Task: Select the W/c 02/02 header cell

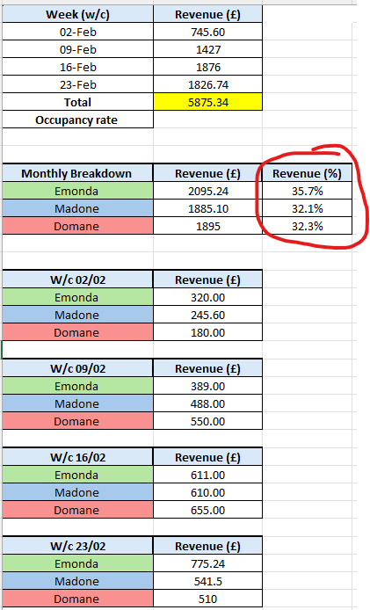Action: pyautogui.click(x=77, y=280)
